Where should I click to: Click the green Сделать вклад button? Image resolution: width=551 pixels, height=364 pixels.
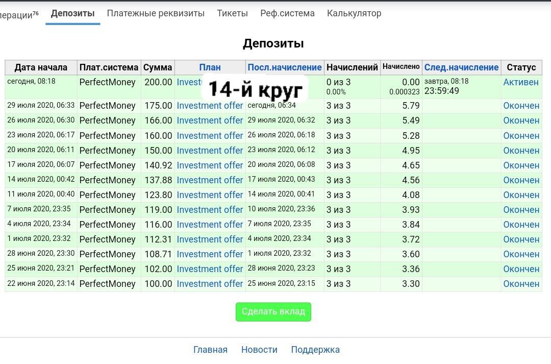(x=273, y=311)
